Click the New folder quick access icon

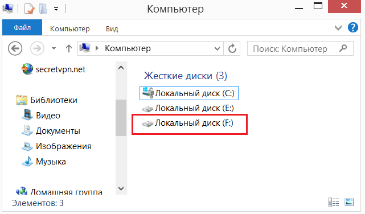(43, 9)
